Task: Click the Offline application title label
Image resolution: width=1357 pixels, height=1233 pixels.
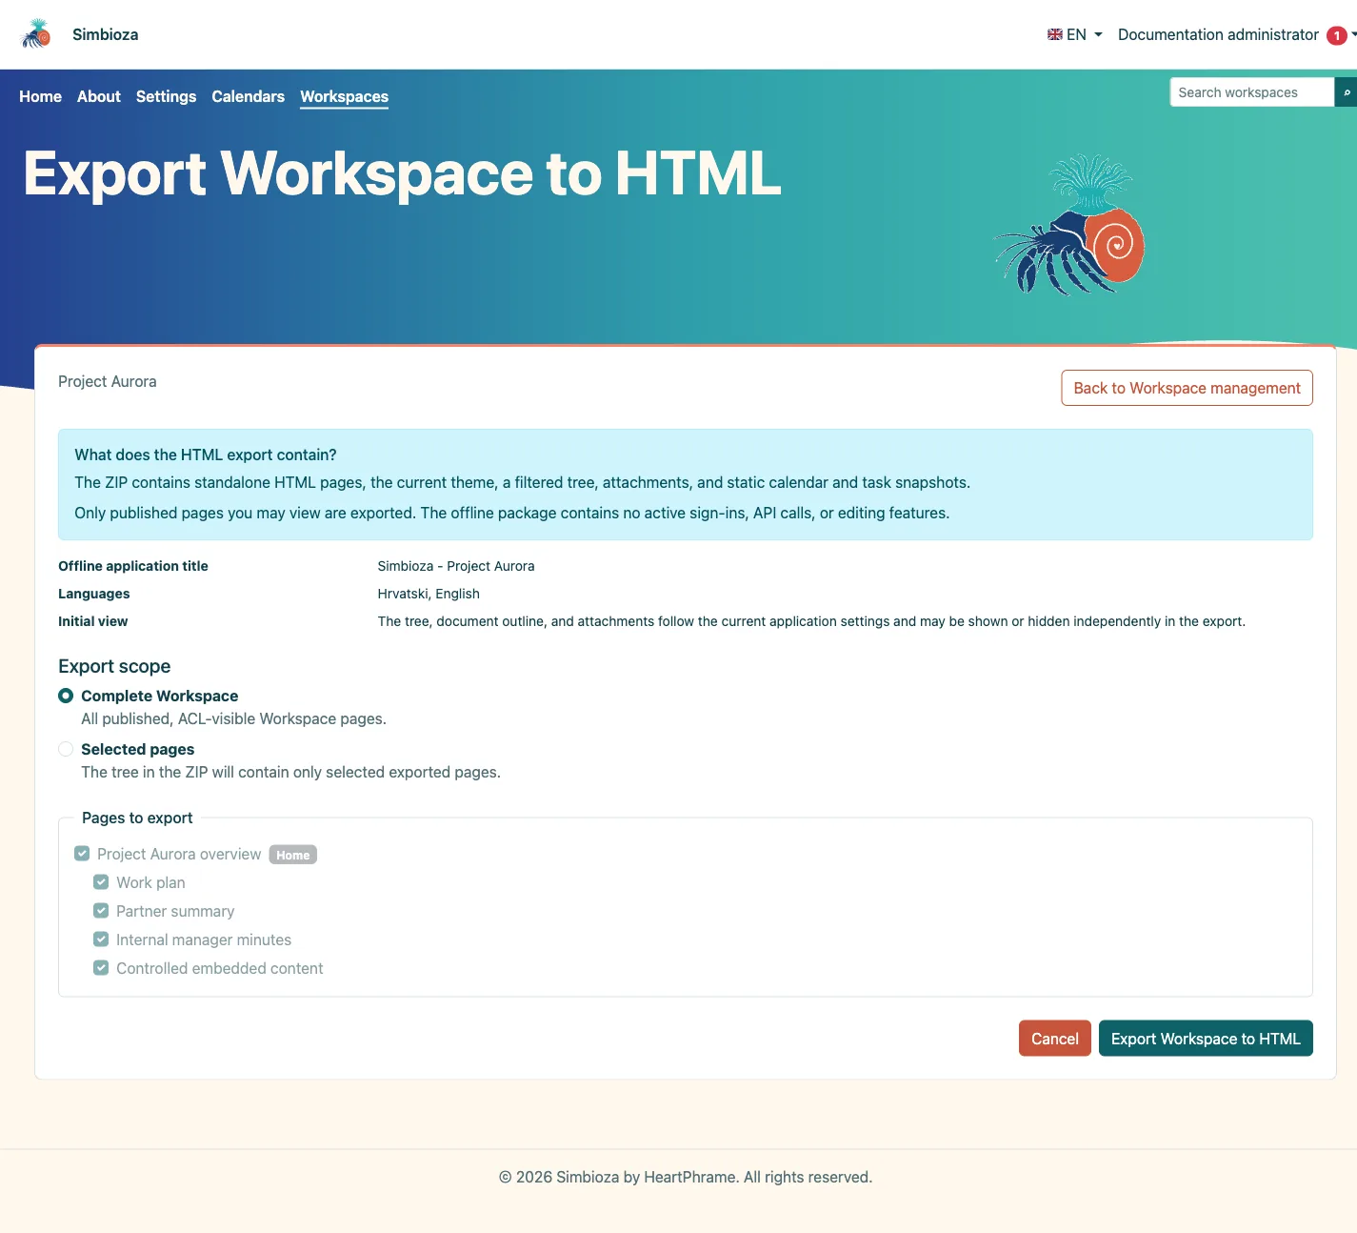Action: coord(133,566)
